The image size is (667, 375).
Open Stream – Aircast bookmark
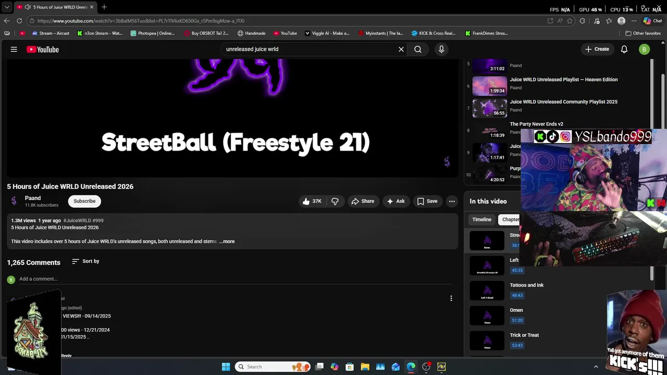tap(51, 33)
